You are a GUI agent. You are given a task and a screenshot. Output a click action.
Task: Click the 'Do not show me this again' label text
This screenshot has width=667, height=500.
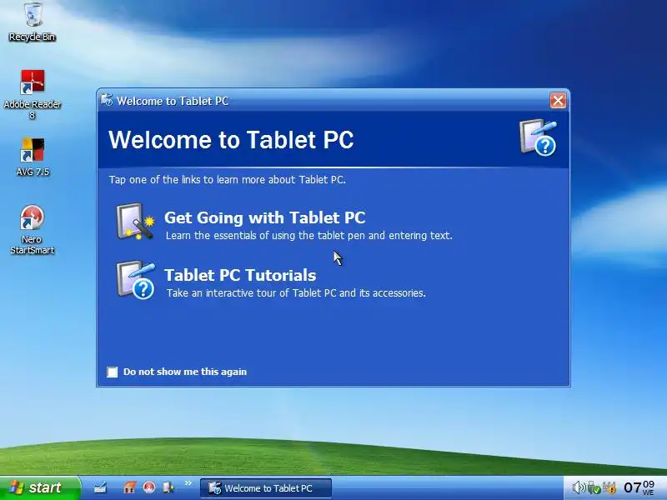(185, 372)
